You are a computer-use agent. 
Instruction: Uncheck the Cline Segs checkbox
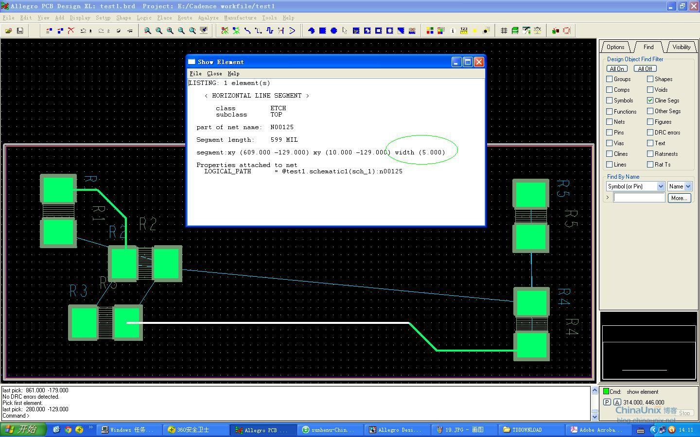[x=650, y=101]
